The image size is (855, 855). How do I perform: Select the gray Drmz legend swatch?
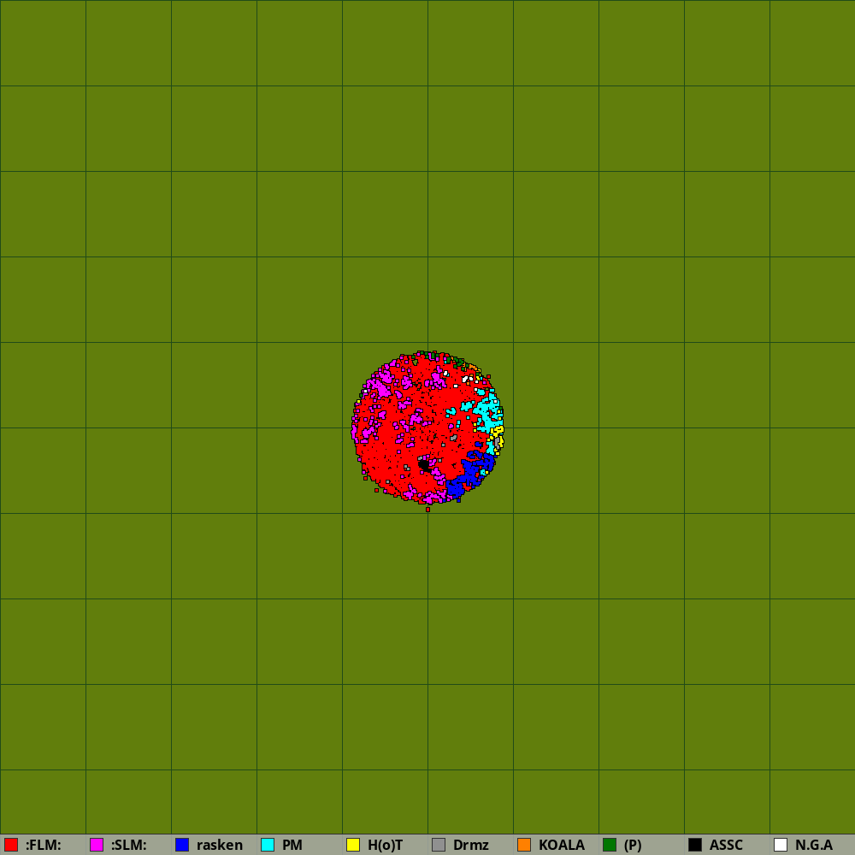(x=439, y=845)
